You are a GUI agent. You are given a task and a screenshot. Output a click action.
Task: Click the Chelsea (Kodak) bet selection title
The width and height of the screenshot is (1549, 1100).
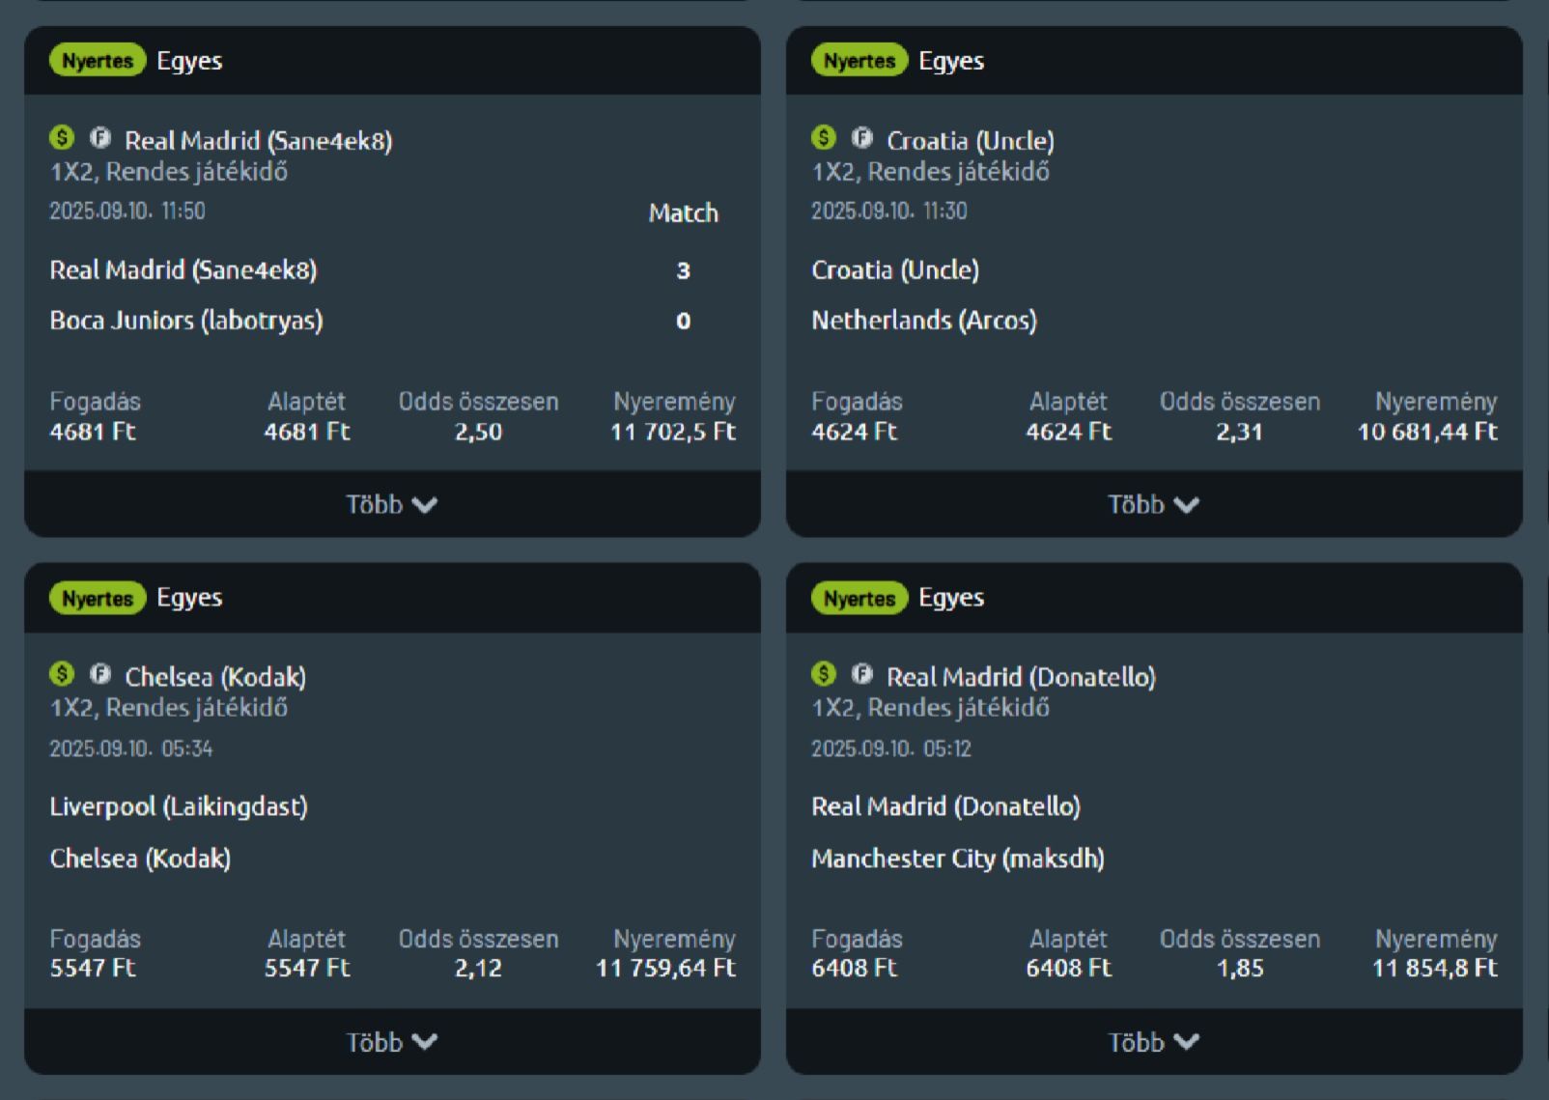coord(215,677)
